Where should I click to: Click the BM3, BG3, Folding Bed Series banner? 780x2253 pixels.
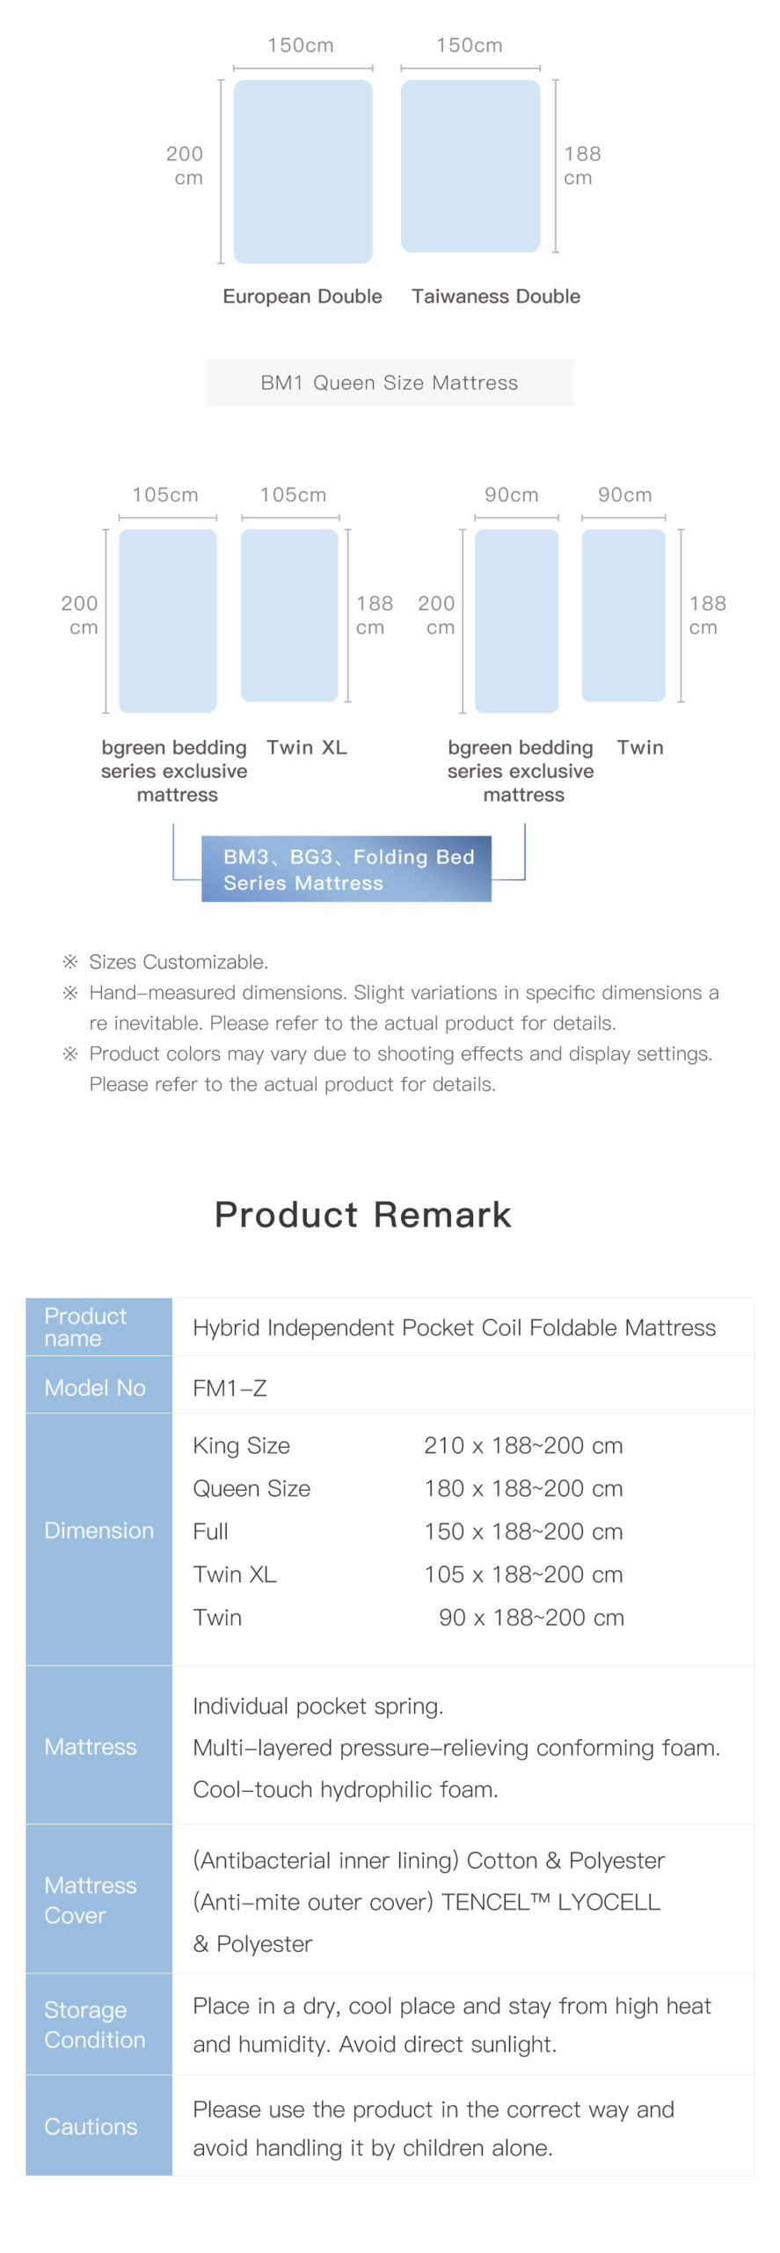point(346,869)
